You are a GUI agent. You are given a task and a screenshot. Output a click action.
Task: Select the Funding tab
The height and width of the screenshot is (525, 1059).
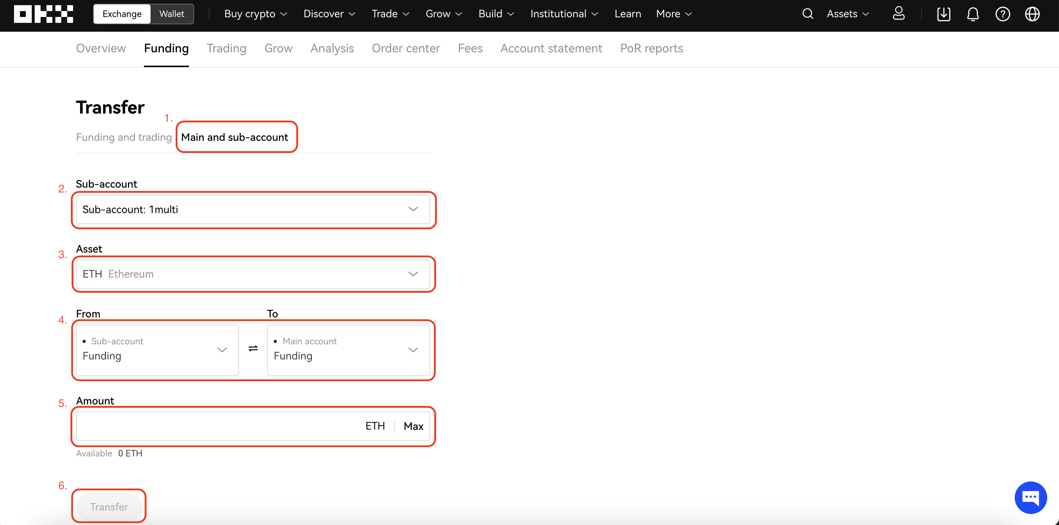[166, 48]
